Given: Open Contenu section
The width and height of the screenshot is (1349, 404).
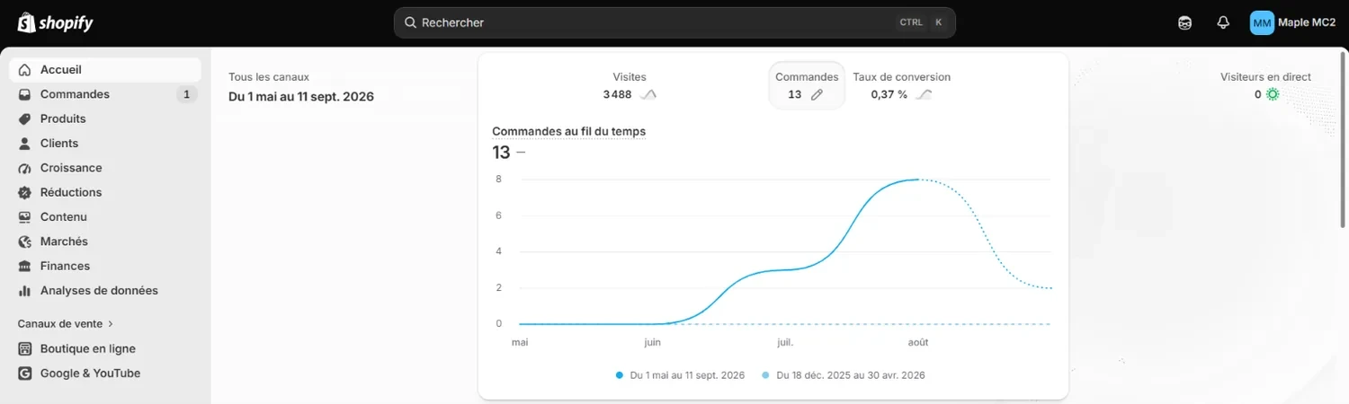Looking at the screenshot, I should pyautogui.click(x=105, y=217).
